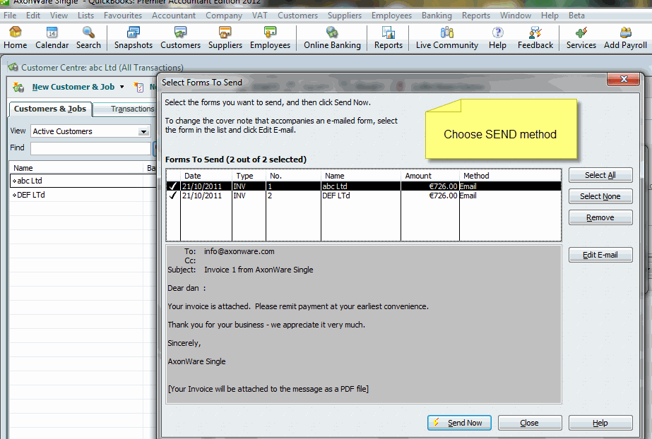
Task: Uncheck the DEF LTd invoice checkmark
Action: (173, 196)
